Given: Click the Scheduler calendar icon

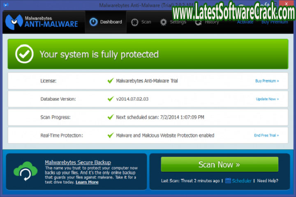Looking at the screenshot, I should [228, 181].
